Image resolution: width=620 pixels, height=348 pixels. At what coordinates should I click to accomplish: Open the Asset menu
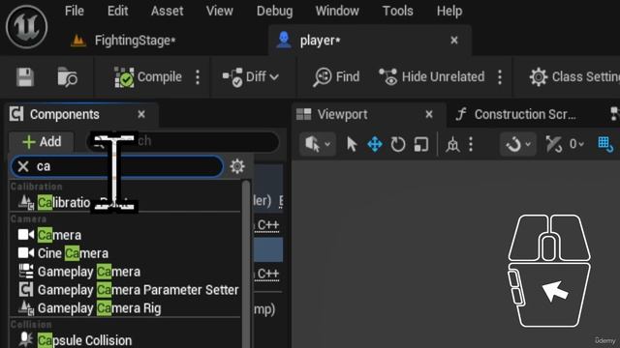point(167,11)
